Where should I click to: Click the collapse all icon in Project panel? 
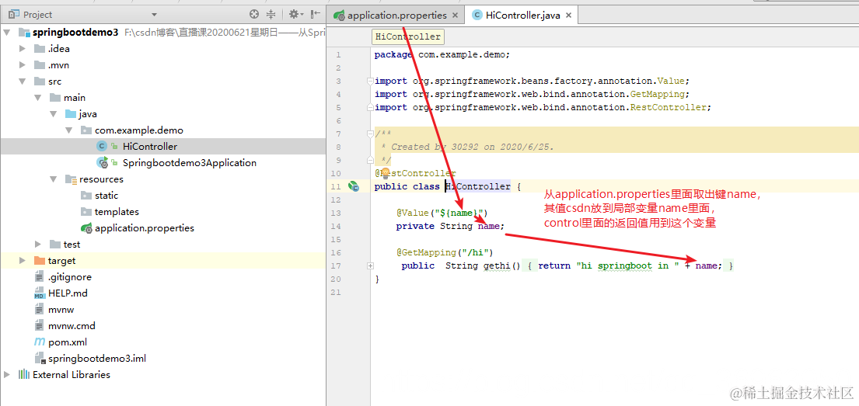[x=271, y=15]
